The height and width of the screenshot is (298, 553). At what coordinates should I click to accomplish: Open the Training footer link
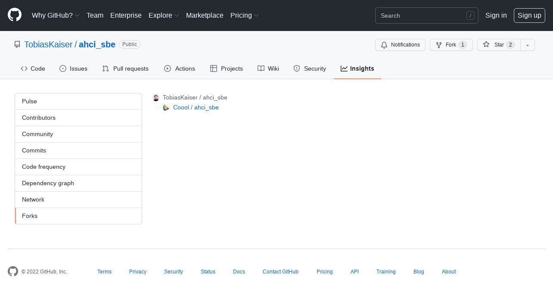click(386, 272)
